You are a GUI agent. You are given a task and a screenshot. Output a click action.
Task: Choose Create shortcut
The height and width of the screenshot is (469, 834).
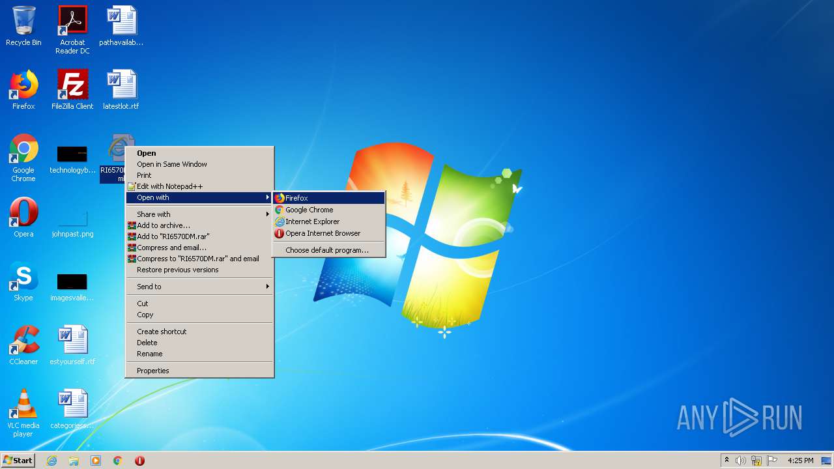pos(199,332)
